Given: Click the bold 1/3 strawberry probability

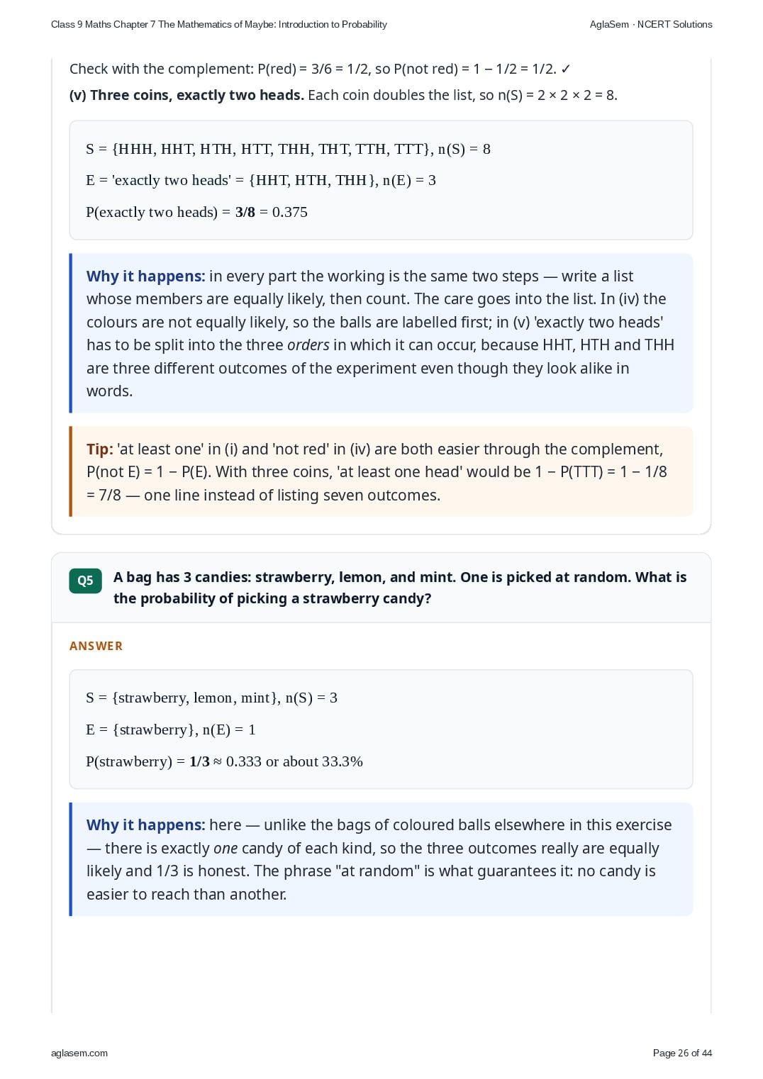Looking at the screenshot, I should [199, 761].
